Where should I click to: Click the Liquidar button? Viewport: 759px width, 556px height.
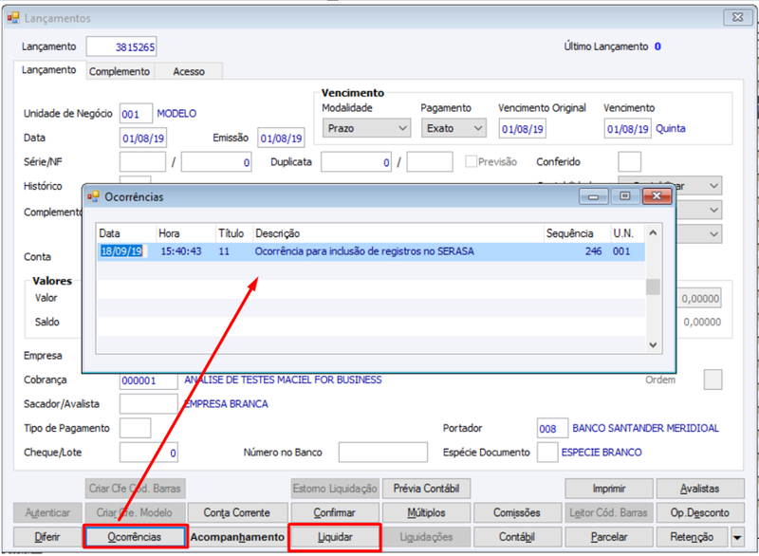click(x=335, y=537)
